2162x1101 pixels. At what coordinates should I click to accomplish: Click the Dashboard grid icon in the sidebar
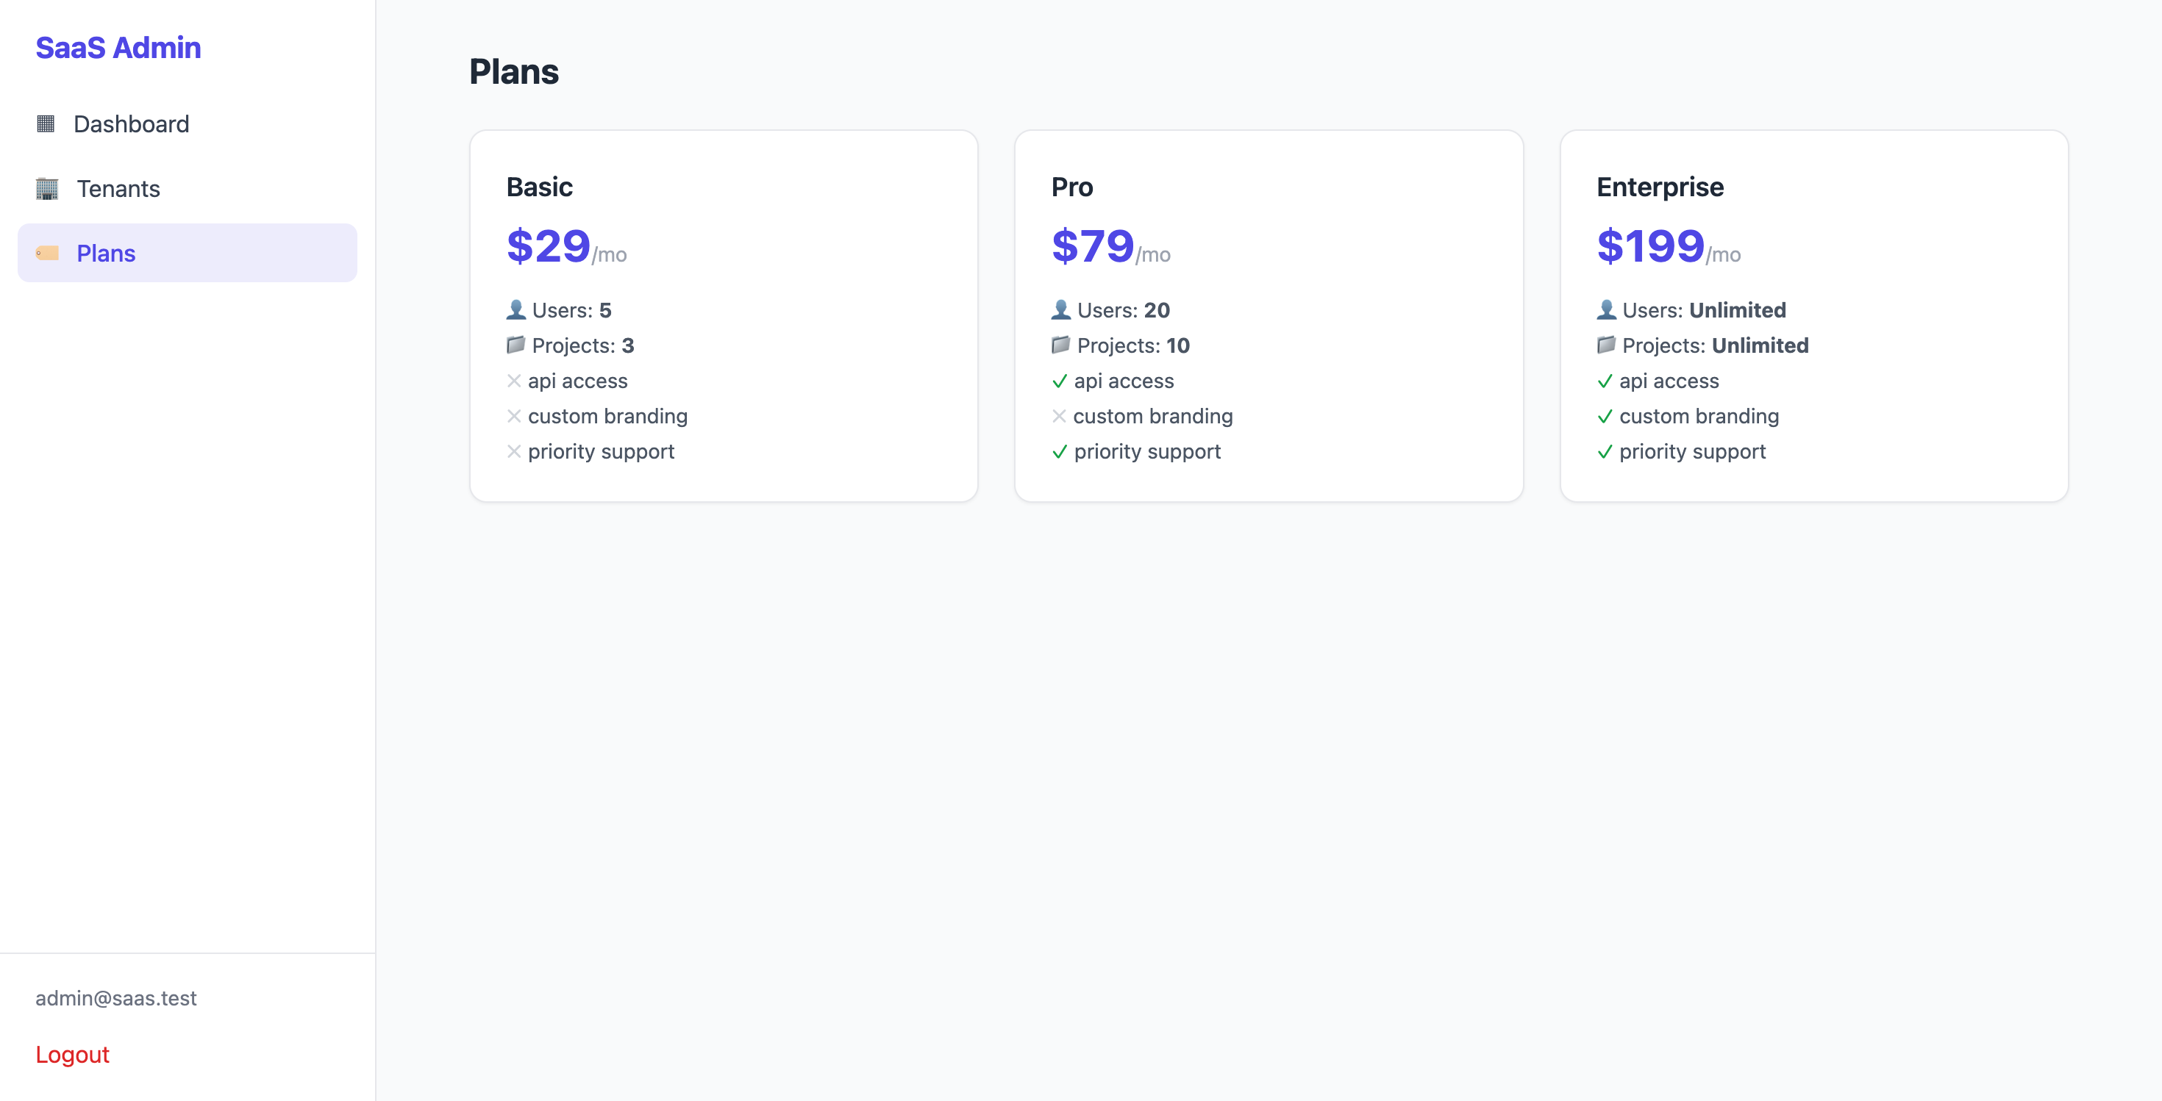click(46, 124)
